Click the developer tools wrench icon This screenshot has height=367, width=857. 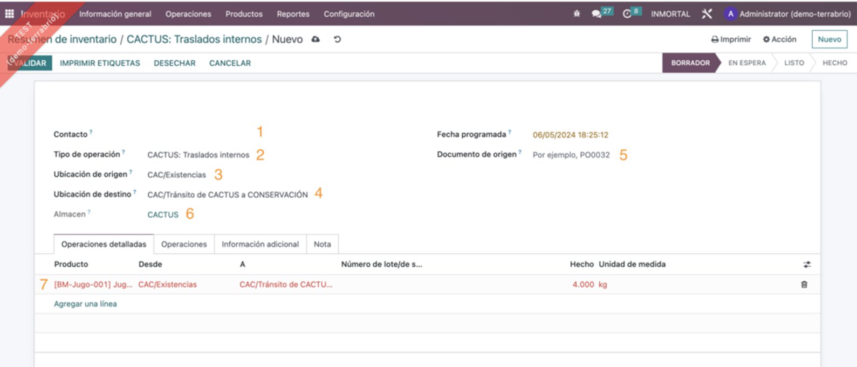click(707, 14)
